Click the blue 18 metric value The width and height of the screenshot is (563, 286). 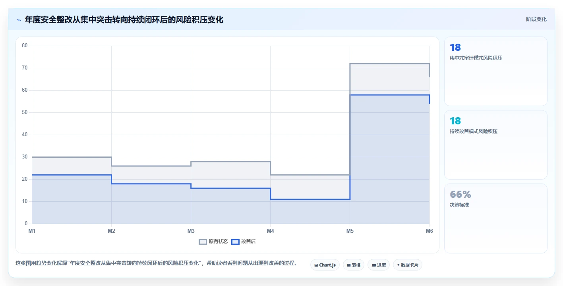click(x=455, y=47)
